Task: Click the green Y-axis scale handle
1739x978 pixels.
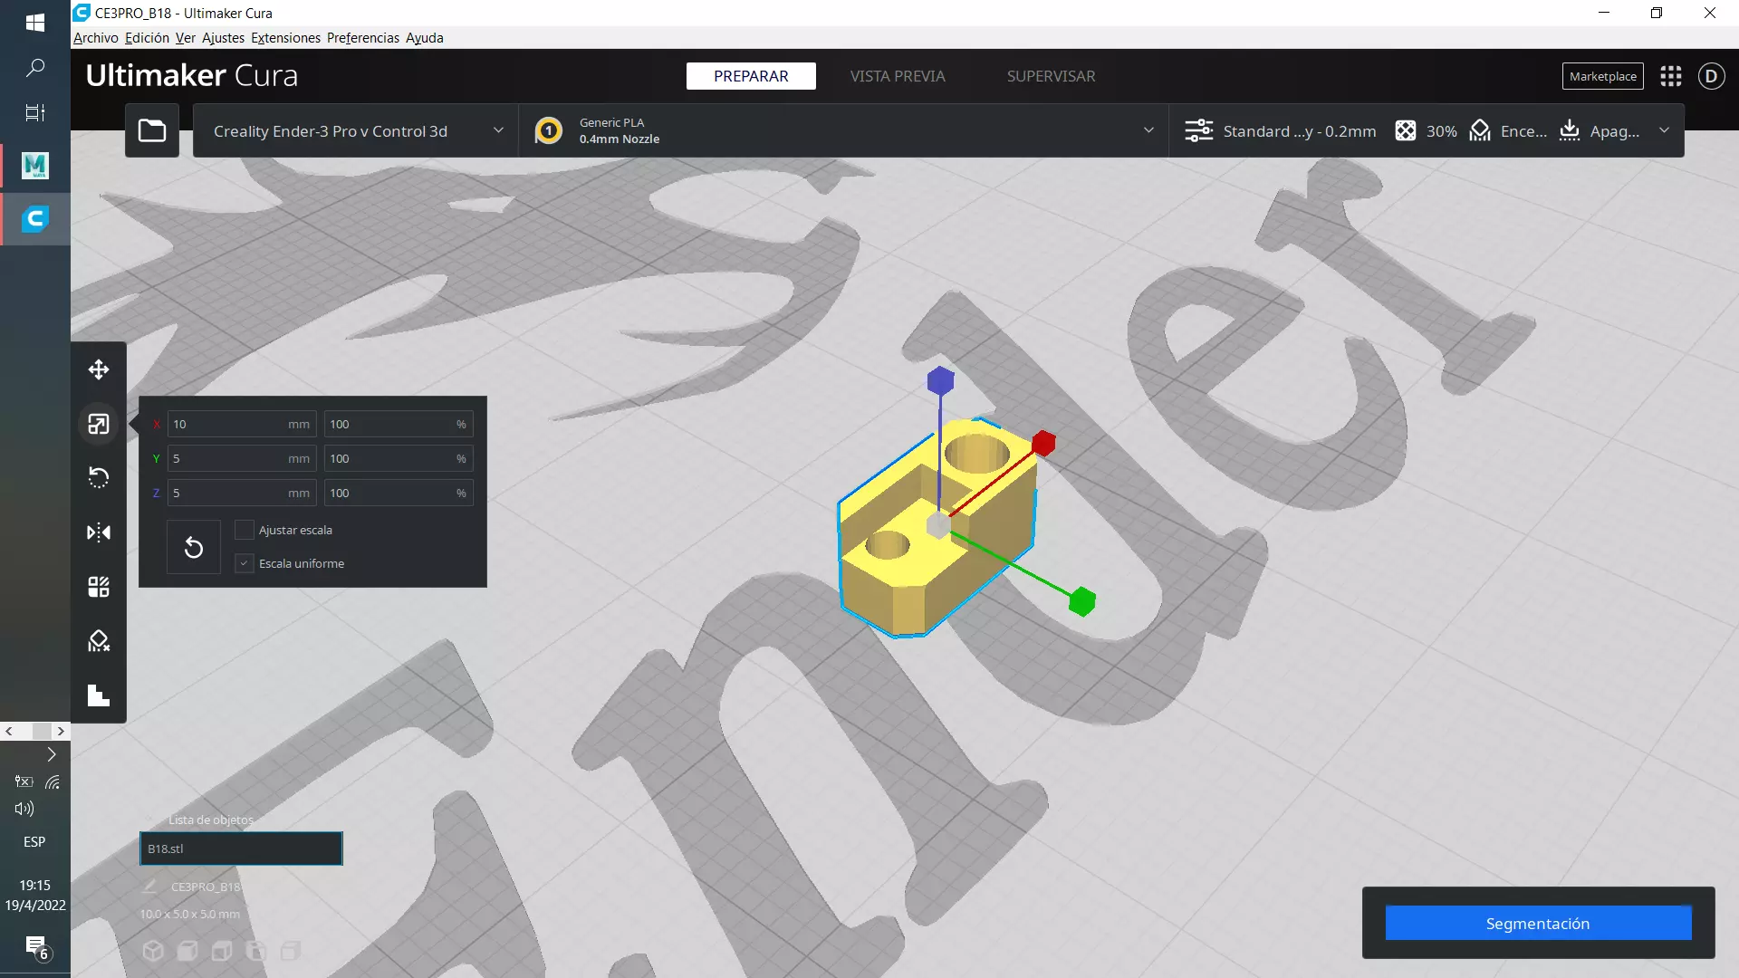Action: [x=1081, y=601]
